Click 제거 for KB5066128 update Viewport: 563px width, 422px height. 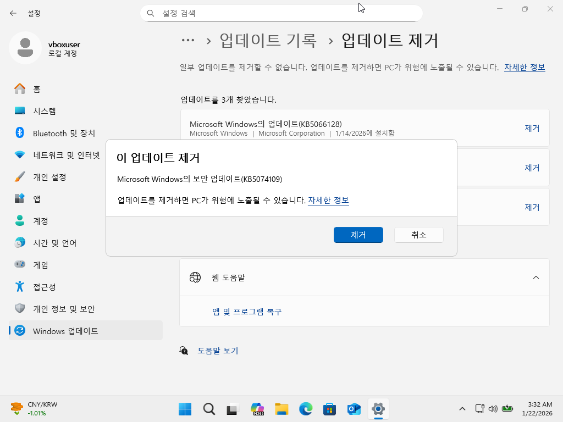[532, 128]
